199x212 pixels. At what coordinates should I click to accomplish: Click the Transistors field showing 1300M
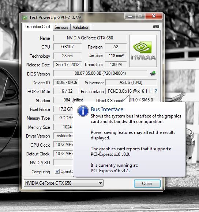coord(116,65)
